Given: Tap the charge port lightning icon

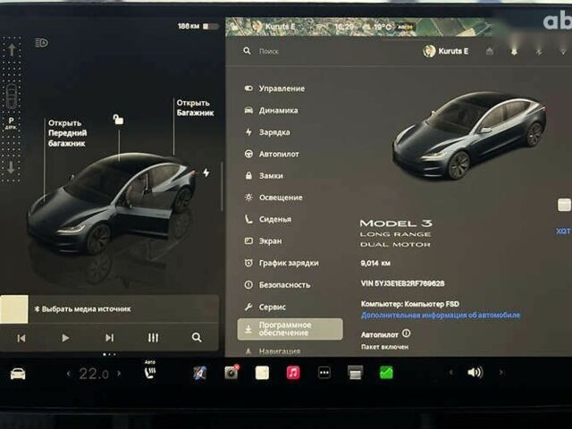Looking at the screenshot, I should pos(206,172).
